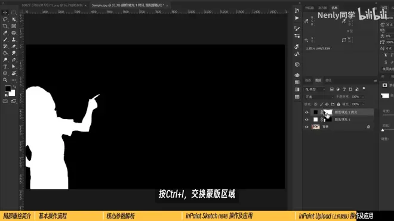The height and width of the screenshot is (221, 394).
Task: Open the 3D panel cube icon
Action: (x=297, y=64)
